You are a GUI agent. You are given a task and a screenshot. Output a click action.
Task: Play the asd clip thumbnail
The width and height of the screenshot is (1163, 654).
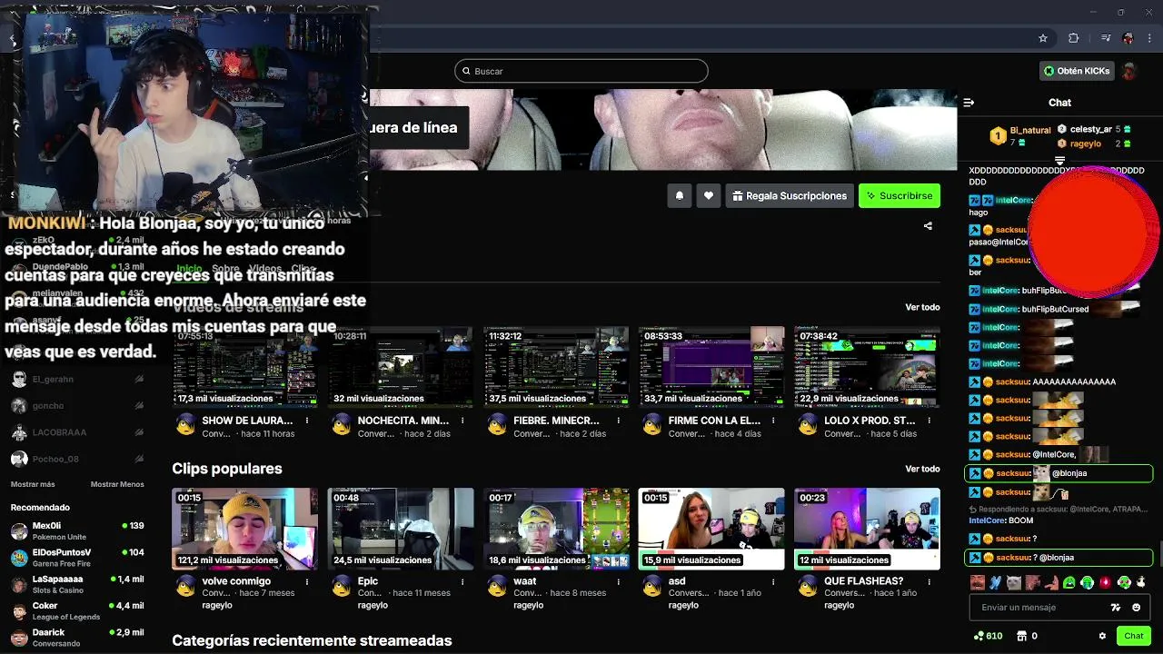pos(711,529)
